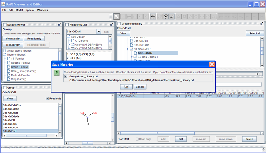Click the Dataset viewer panel icon

tap(5, 25)
